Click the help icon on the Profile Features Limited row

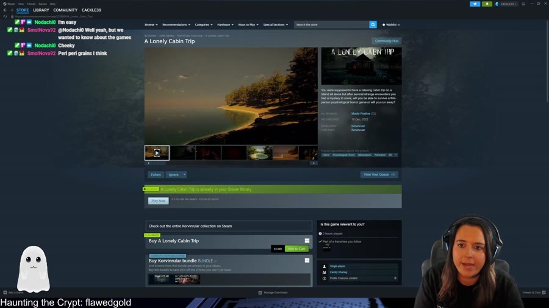click(x=395, y=278)
